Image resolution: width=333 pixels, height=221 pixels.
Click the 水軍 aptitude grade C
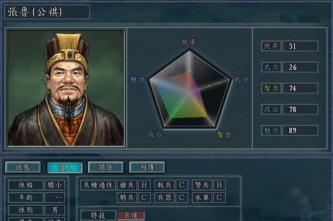[219, 197]
